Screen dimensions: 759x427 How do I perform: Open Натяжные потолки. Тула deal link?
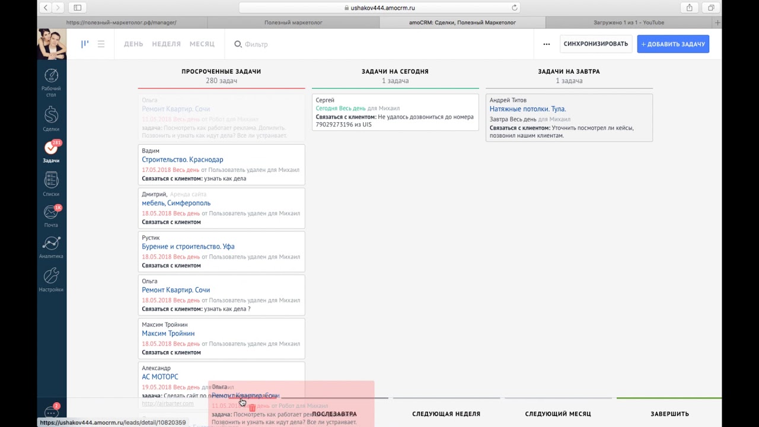click(x=528, y=109)
